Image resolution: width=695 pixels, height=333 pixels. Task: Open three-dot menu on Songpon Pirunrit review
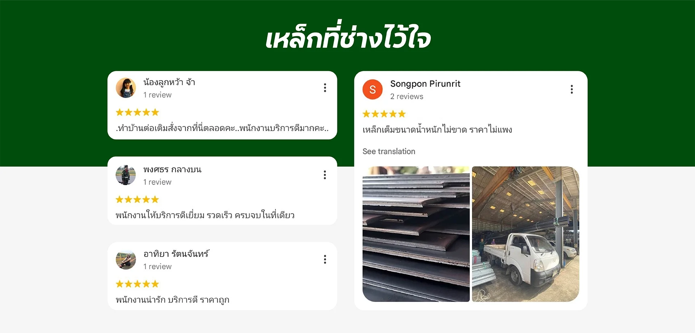[572, 89]
